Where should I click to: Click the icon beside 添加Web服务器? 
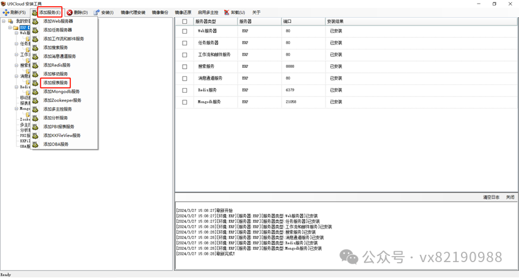point(36,21)
